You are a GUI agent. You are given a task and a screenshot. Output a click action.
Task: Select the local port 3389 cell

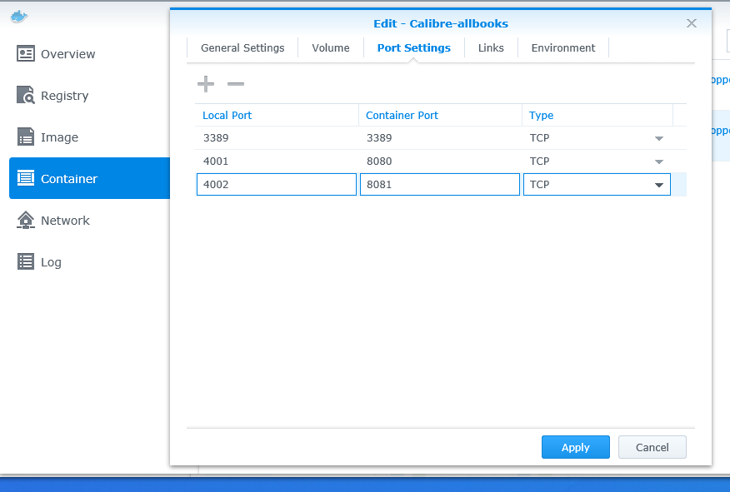click(x=277, y=138)
